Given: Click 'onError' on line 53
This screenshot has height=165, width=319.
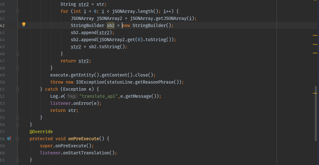Looking at the screenshot, I should (x=82, y=103).
